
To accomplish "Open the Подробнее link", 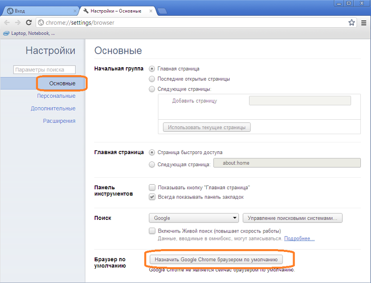I will (299, 238).
